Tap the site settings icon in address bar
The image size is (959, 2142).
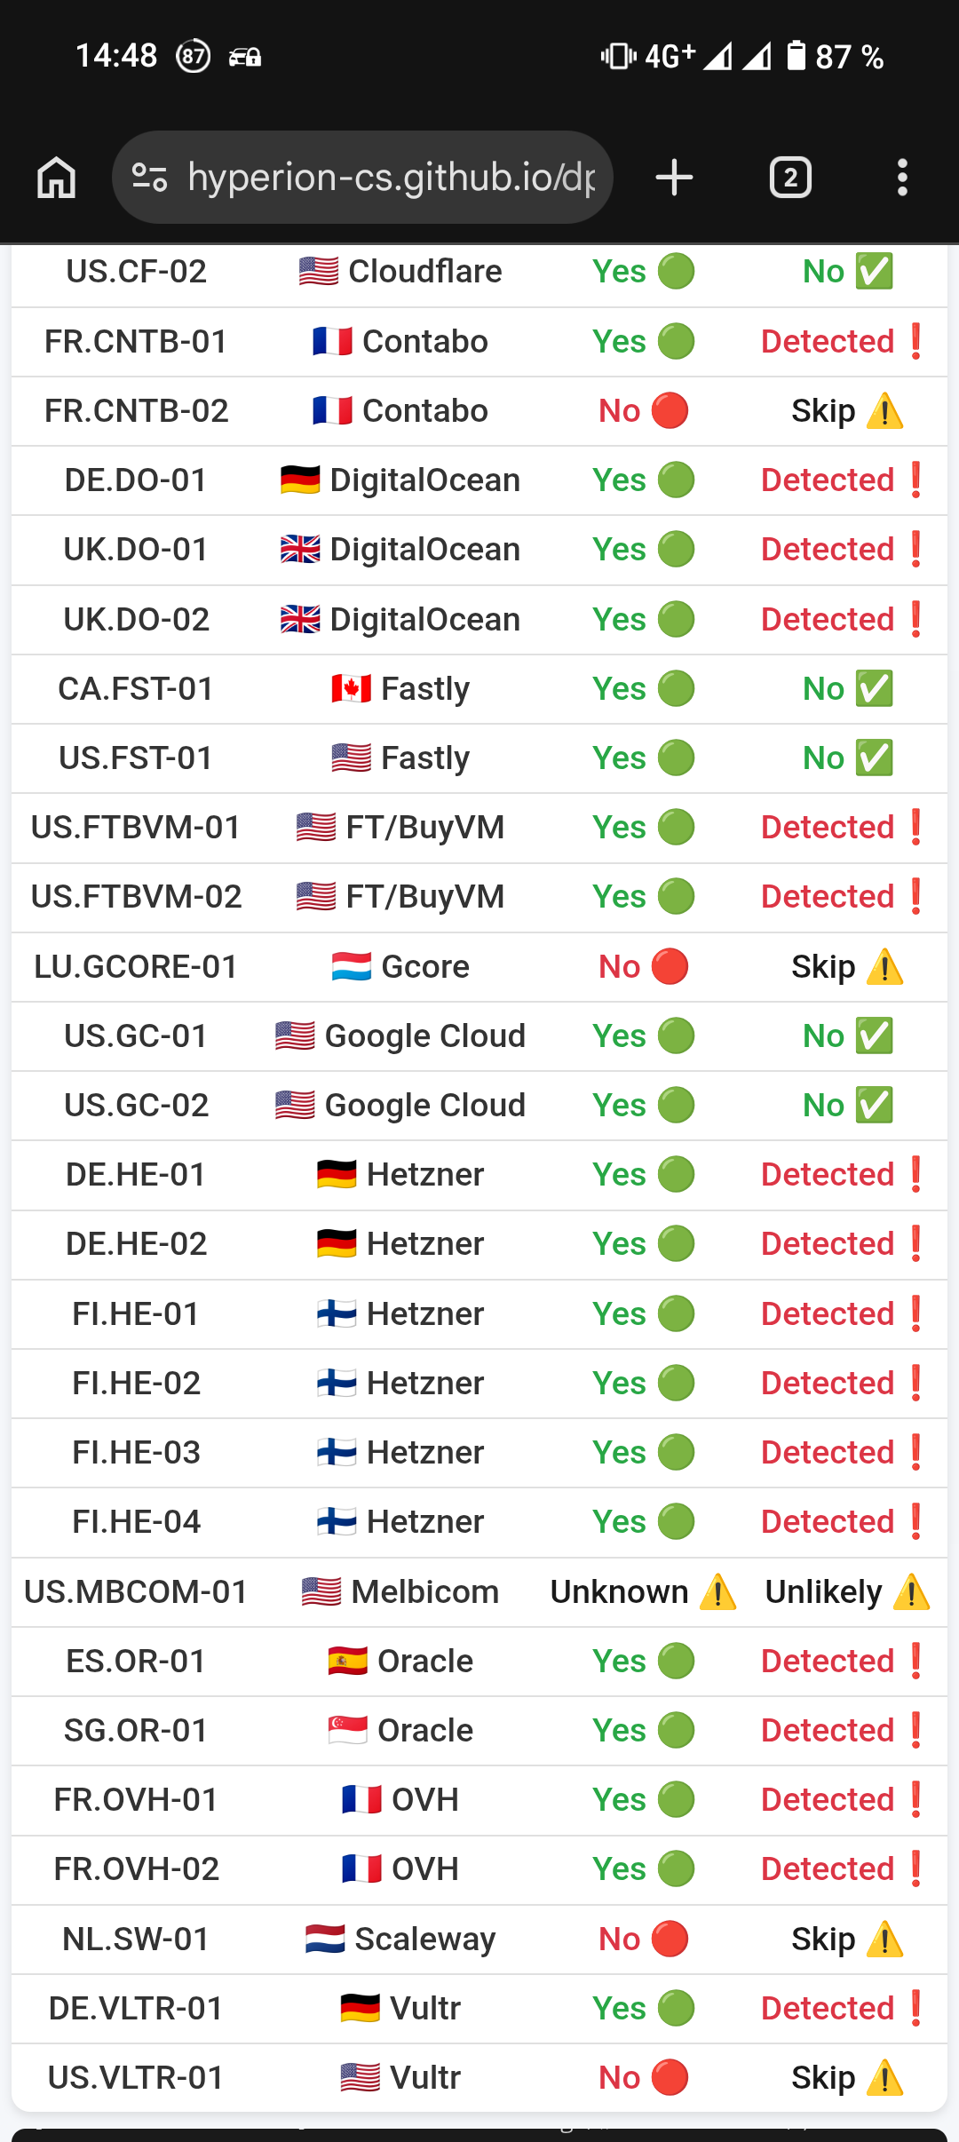149,178
